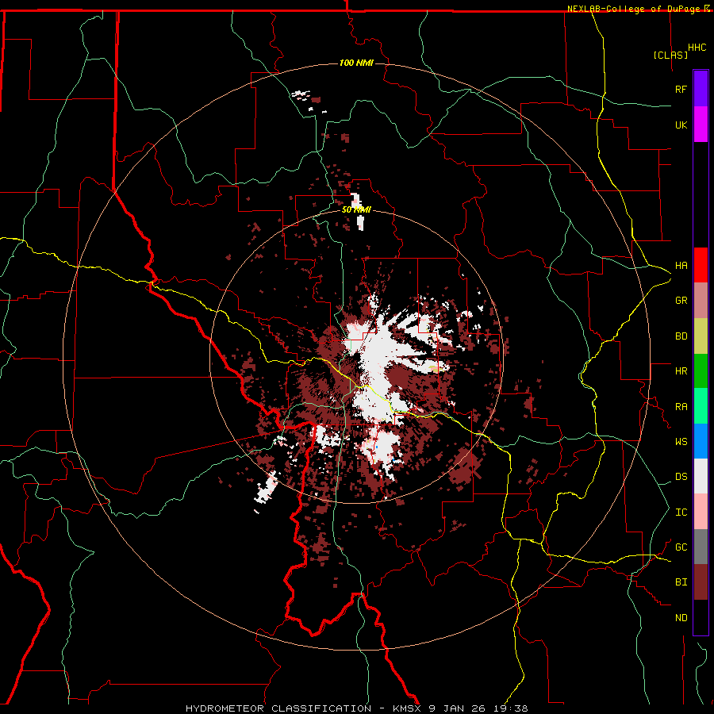
Task: Click the BI legend label
Action: coord(681,582)
